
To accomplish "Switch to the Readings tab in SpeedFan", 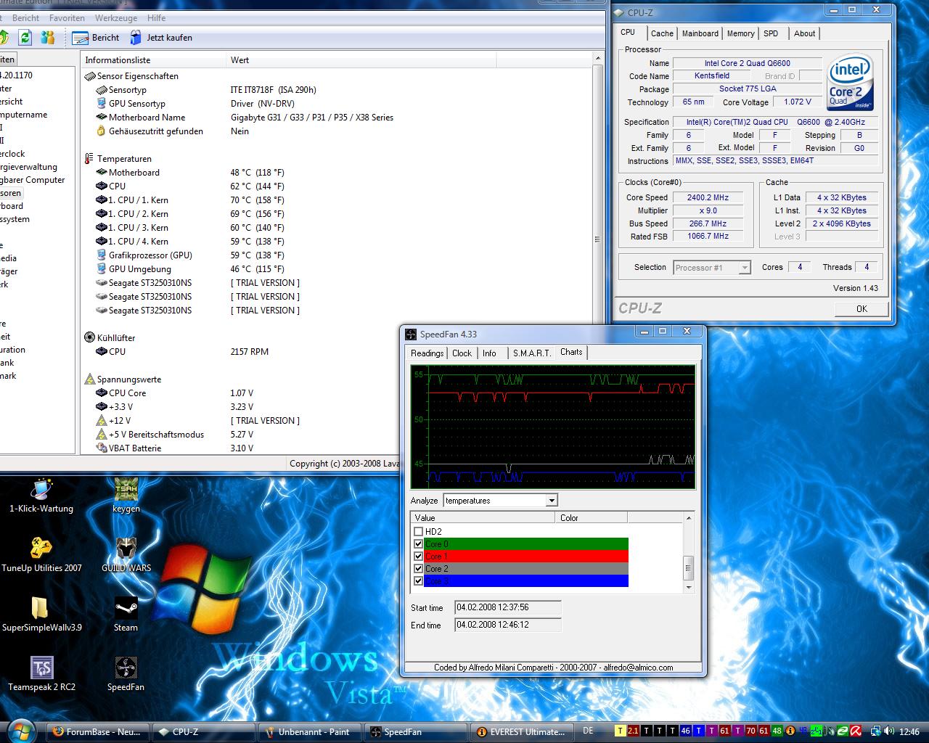I will point(427,353).
